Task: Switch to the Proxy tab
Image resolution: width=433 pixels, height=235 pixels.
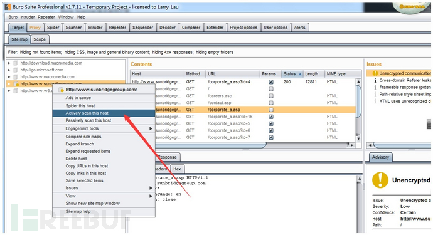Action: tap(35, 28)
